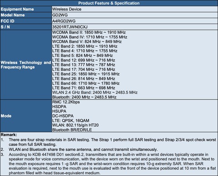Viewport: 218px width, 176px height.
Task: Click the 'Model Name' label cell
Action: [26, 15]
